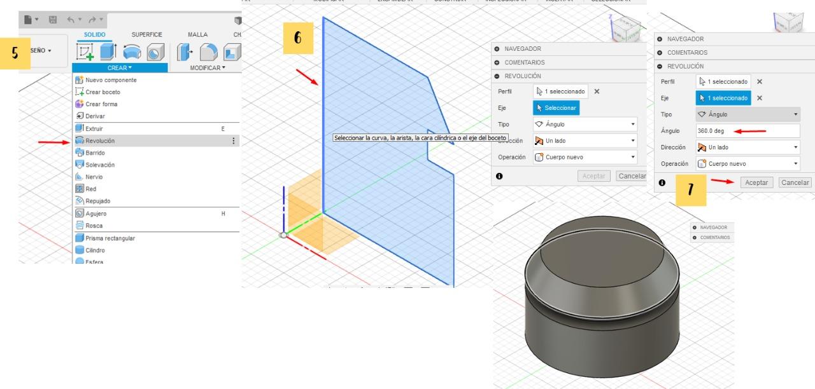Screen dimensions: 815x389
Task: Choose Red from the CREAR menu
Action: pos(156,189)
